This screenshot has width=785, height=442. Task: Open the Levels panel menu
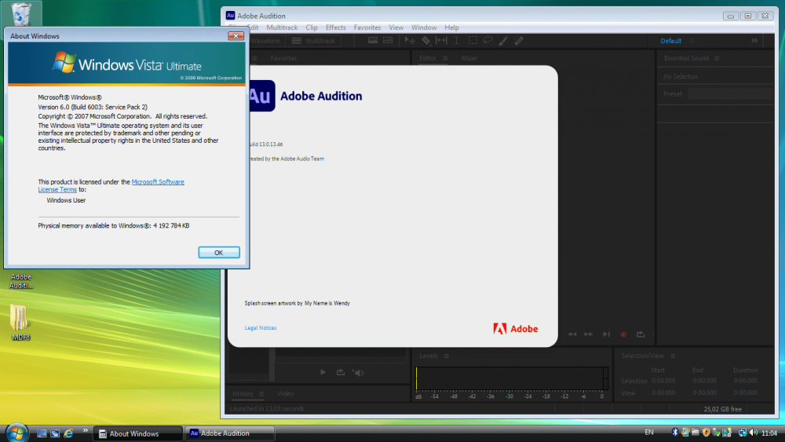point(445,356)
